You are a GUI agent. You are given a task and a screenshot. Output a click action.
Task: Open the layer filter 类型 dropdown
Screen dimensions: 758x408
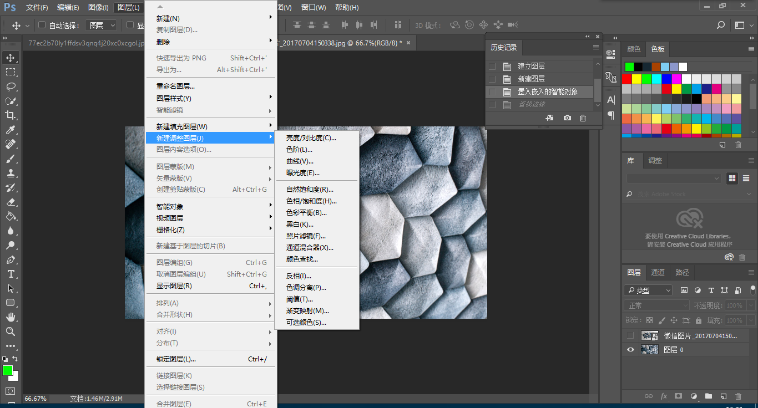coord(648,290)
